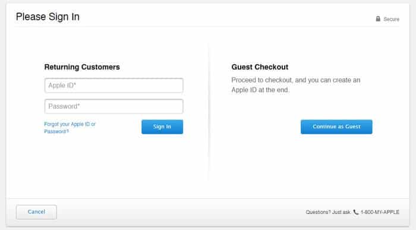
Task: Focus the Password input box
Action: (114, 106)
